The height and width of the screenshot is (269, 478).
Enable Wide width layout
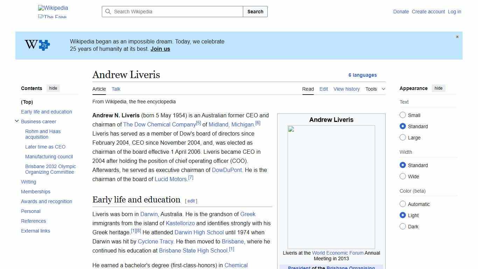[x=403, y=176]
